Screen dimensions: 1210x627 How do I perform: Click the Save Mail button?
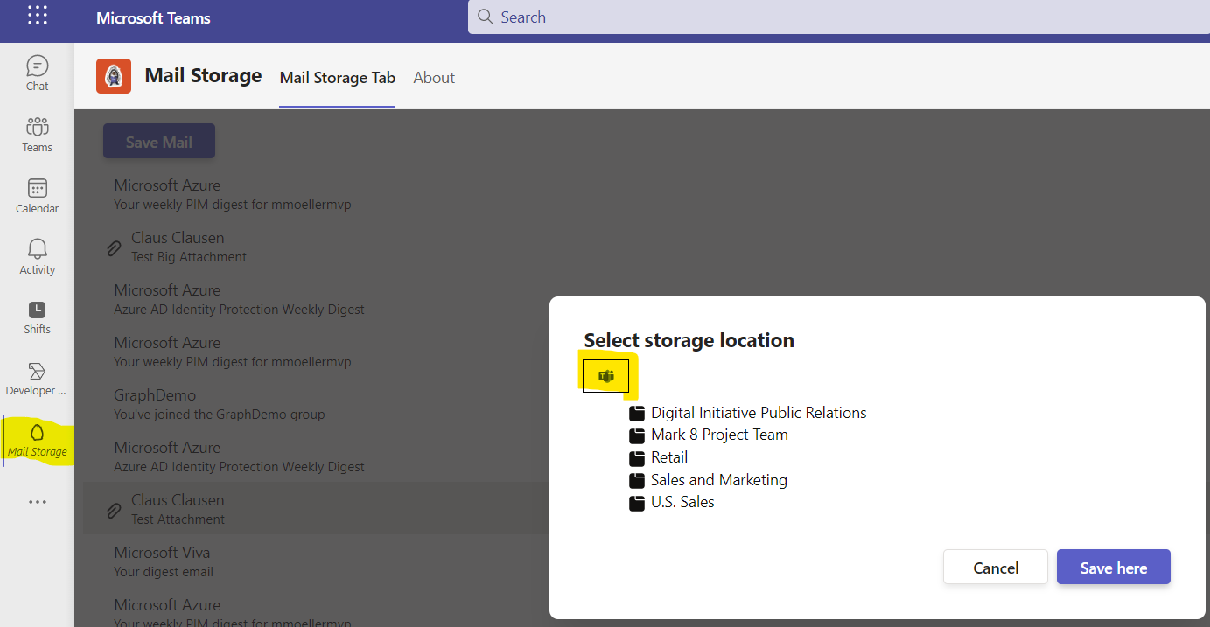[159, 142]
